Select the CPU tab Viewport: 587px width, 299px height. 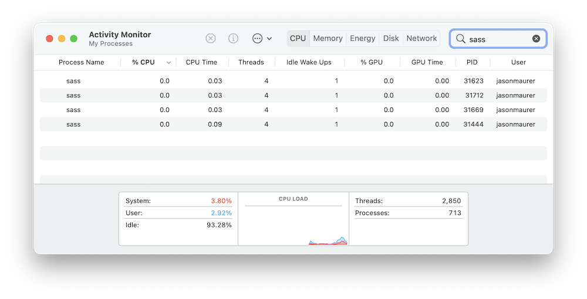pos(298,39)
